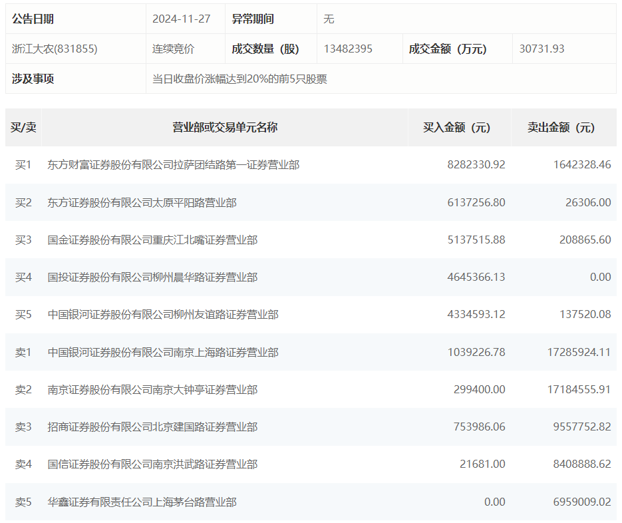Click 东方财富证券拉萨团结路第一证券营业部 row name
622x523 pixels.
174,164
